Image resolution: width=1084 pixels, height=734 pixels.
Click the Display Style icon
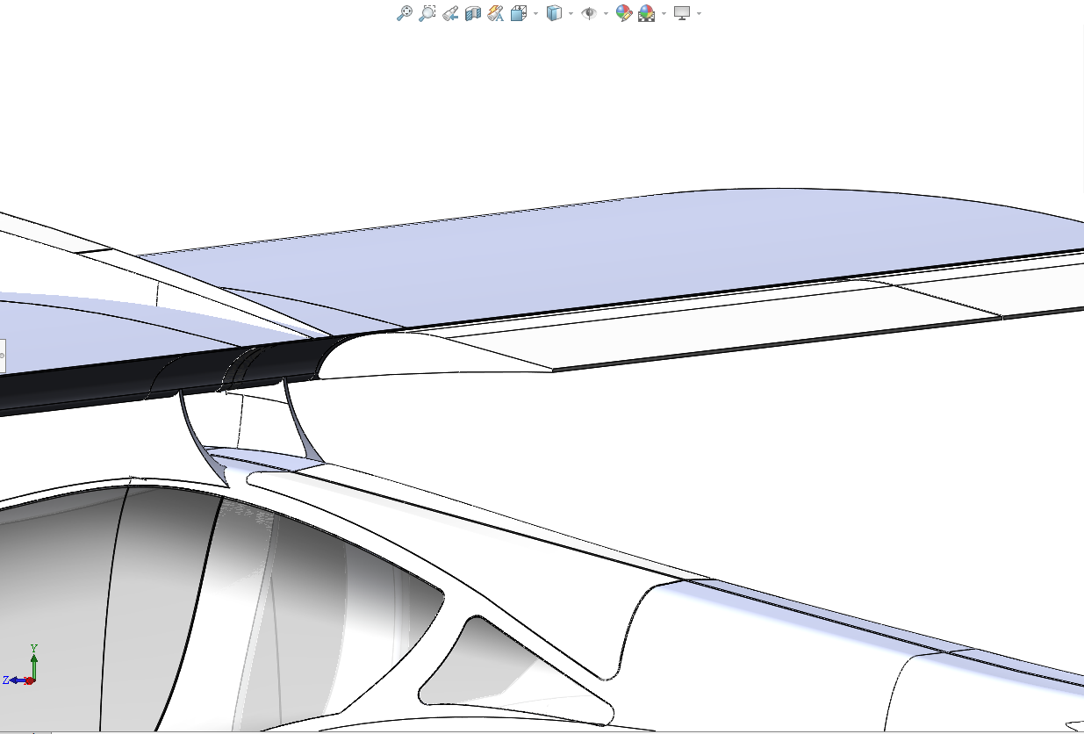click(554, 13)
